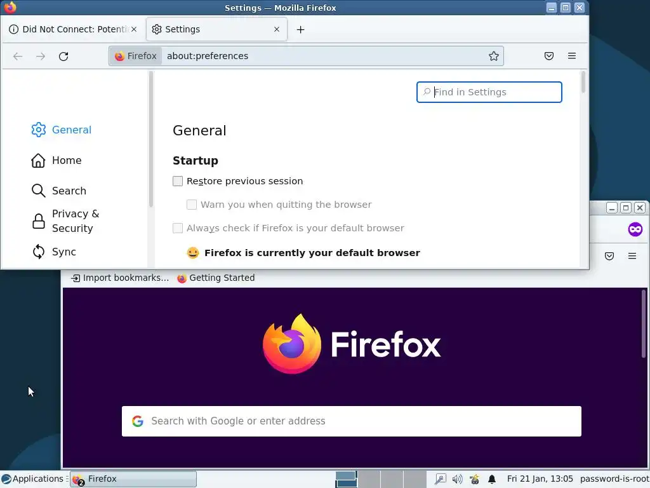Close the Did Not Connect tab

(x=134, y=29)
